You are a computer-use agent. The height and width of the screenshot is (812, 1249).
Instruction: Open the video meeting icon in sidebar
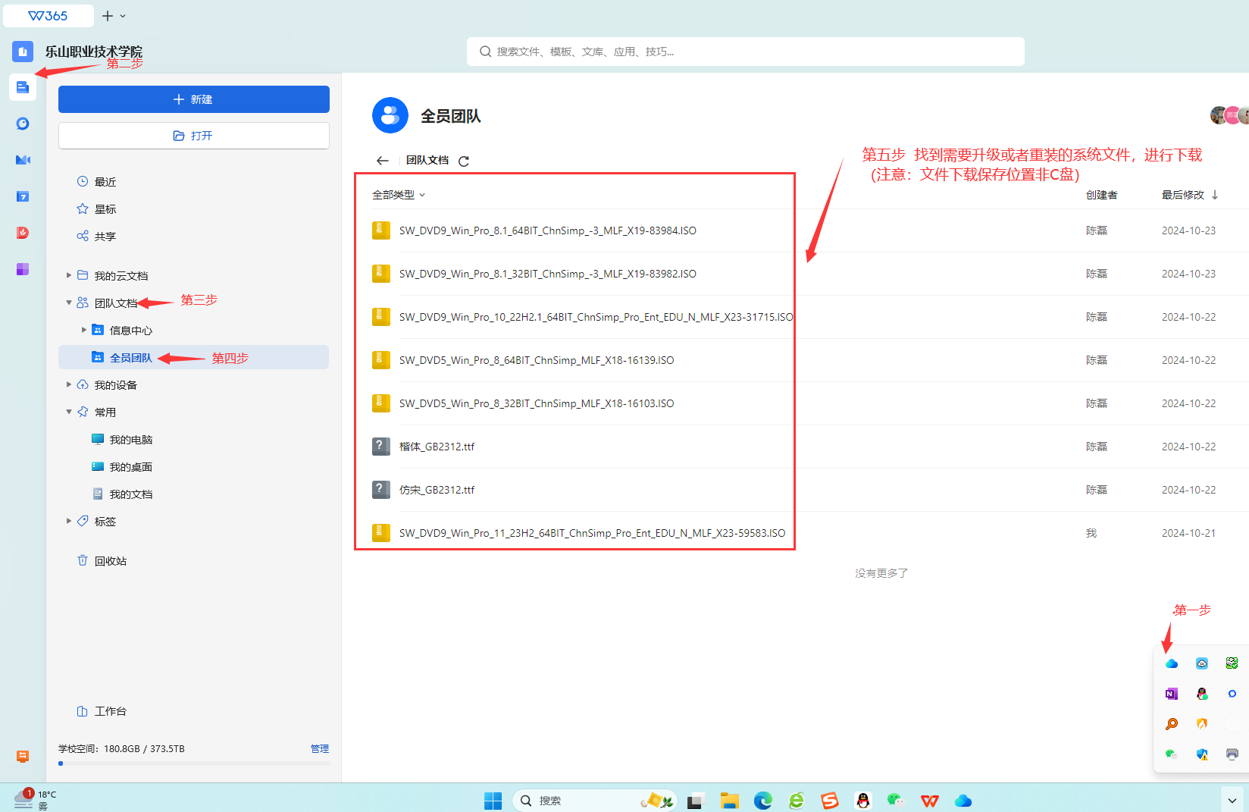(23, 160)
